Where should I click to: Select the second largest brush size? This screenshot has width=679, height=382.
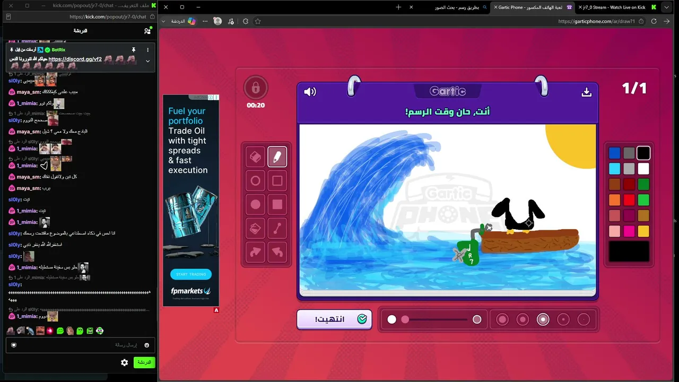(523, 319)
